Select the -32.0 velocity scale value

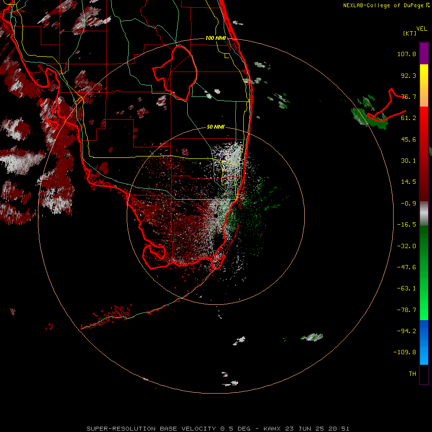point(407,246)
